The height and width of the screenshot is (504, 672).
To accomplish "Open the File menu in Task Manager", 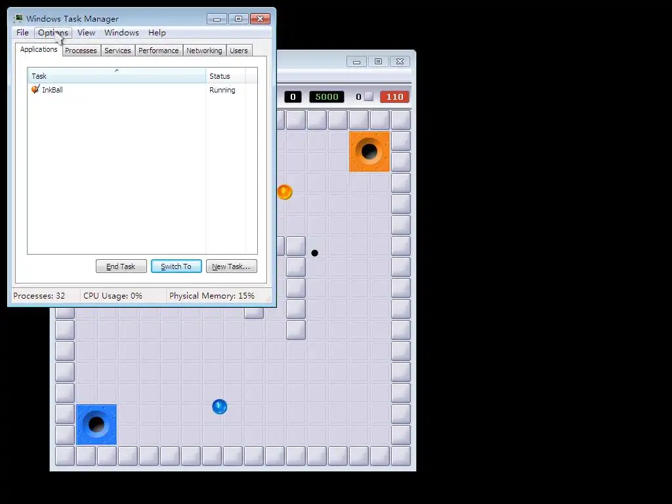I will 22,33.
